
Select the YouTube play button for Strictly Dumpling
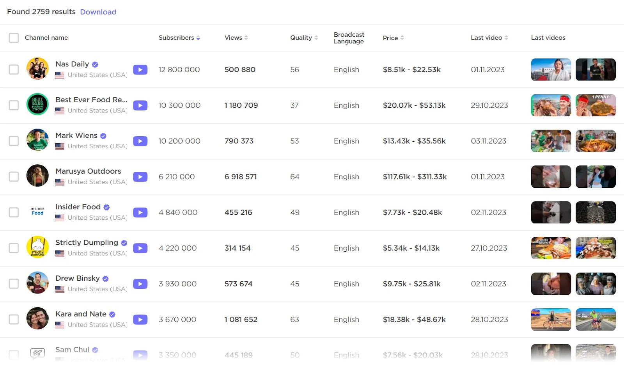tap(140, 248)
